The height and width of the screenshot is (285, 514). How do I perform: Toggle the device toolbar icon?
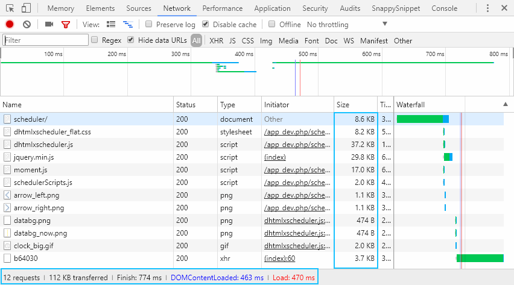click(x=26, y=8)
